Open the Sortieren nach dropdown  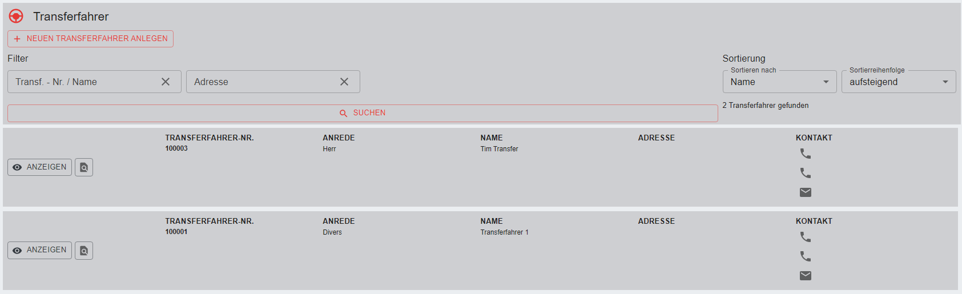779,82
